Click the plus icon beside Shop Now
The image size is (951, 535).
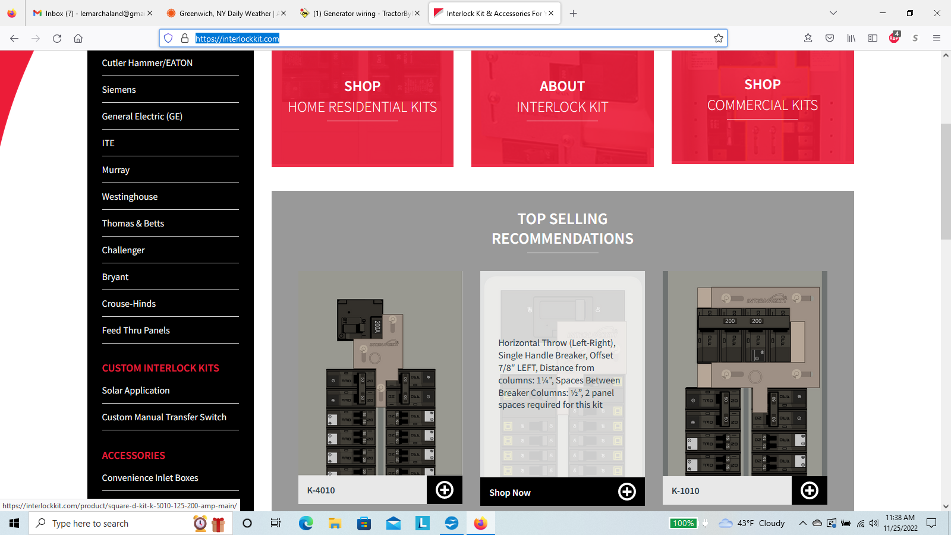coord(627,492)
